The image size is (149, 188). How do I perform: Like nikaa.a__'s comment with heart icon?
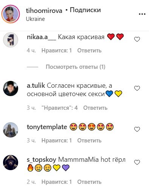[x=137, y=39]
